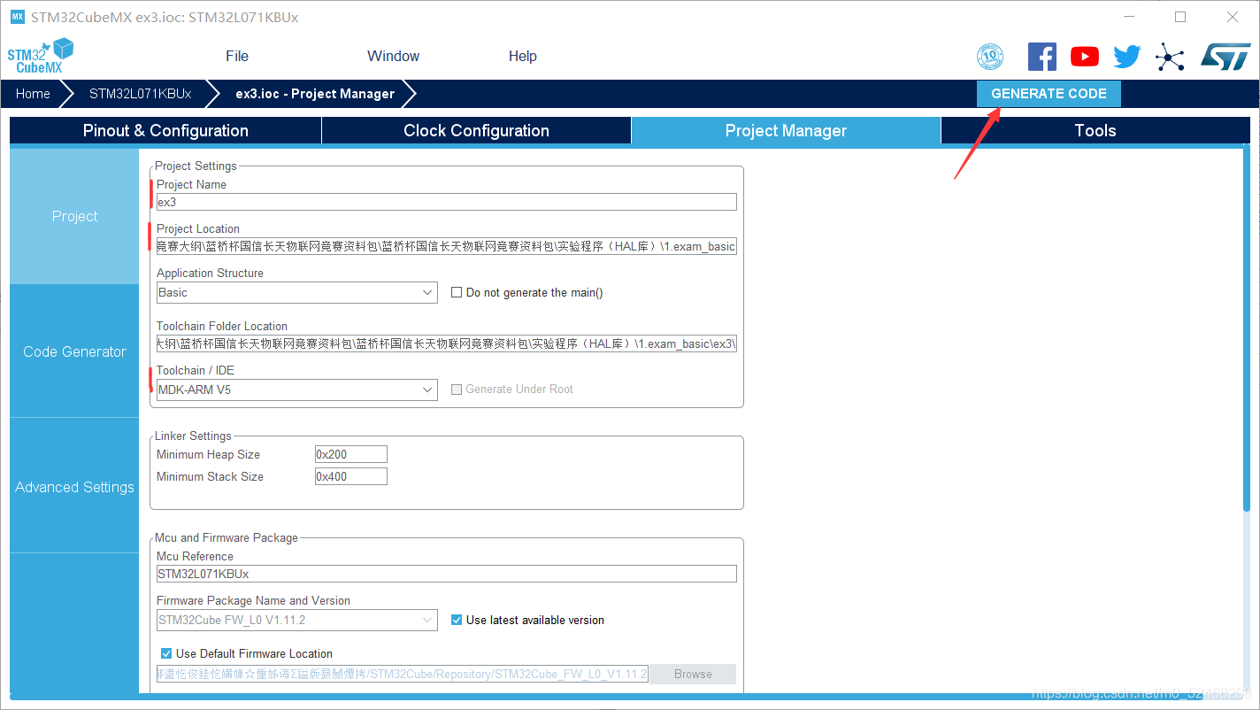
Task: Toggle Use Default Firmware Location checkbox
Action: [x=166, y=653]
